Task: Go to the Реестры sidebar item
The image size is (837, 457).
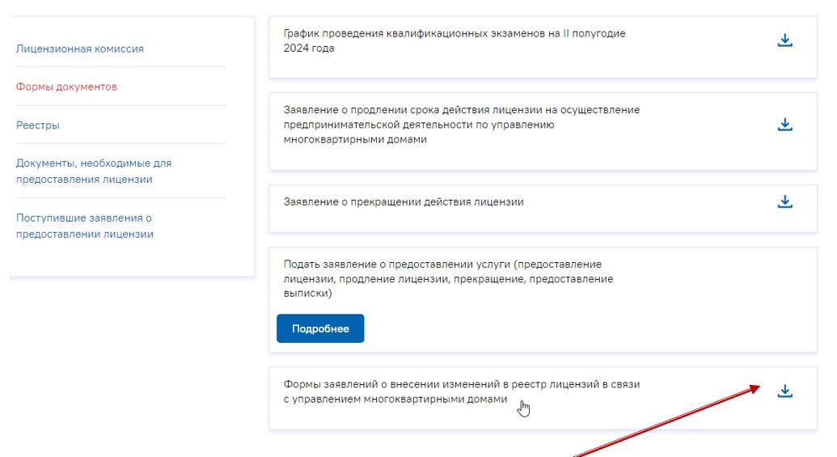Action: pyautogui.click(x=38, y=125)
